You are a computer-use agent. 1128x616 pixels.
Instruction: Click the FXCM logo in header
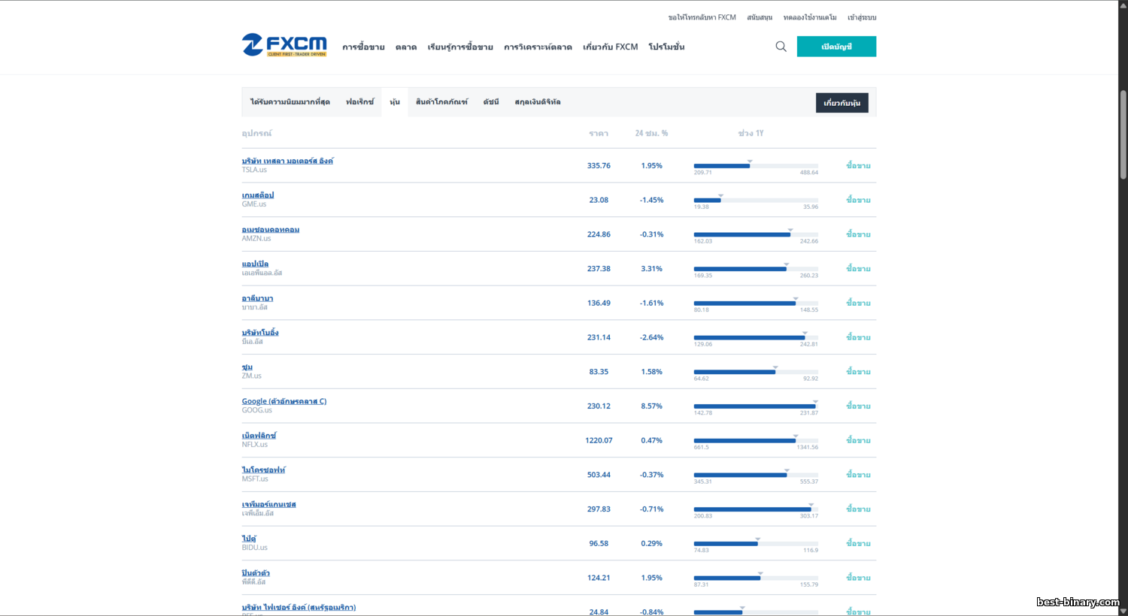[x=284, y=46]
